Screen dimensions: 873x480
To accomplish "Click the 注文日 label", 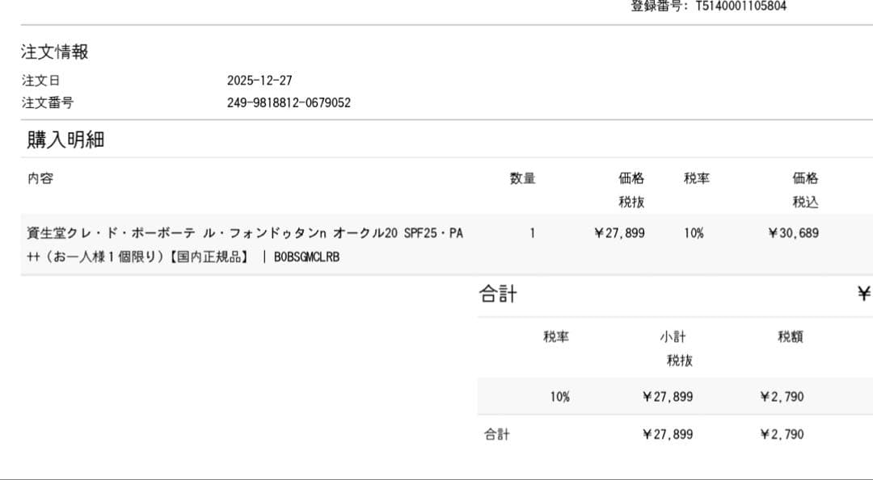I will click(40, 81).
